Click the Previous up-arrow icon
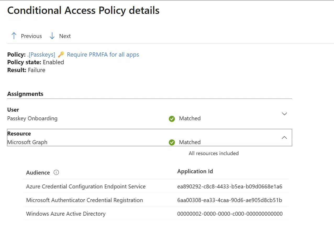 point(14,36)
